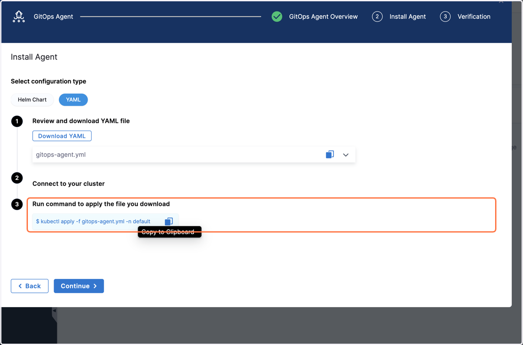
Task: Open the Install Agent wizard step
Action: pos(408,17)
